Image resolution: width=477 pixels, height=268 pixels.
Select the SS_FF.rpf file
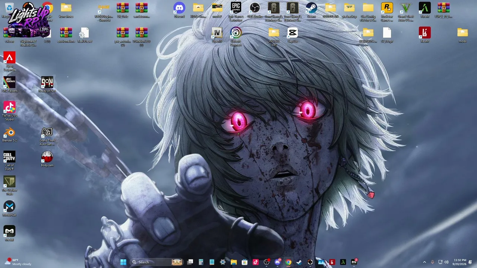point(387,35)
